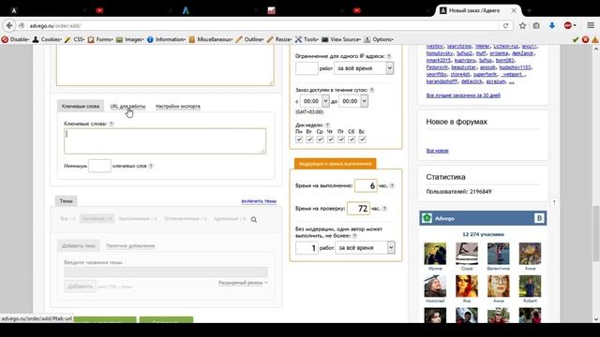
Task: Switch to Настройки экспорта tab
Action: (177, 106)
